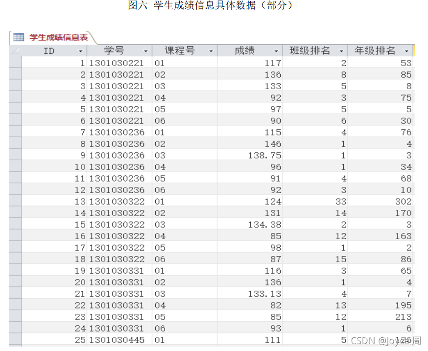This screenshot has height=351, width=428.
Task: Click the score cell 138.75
Action: (250, 155)
